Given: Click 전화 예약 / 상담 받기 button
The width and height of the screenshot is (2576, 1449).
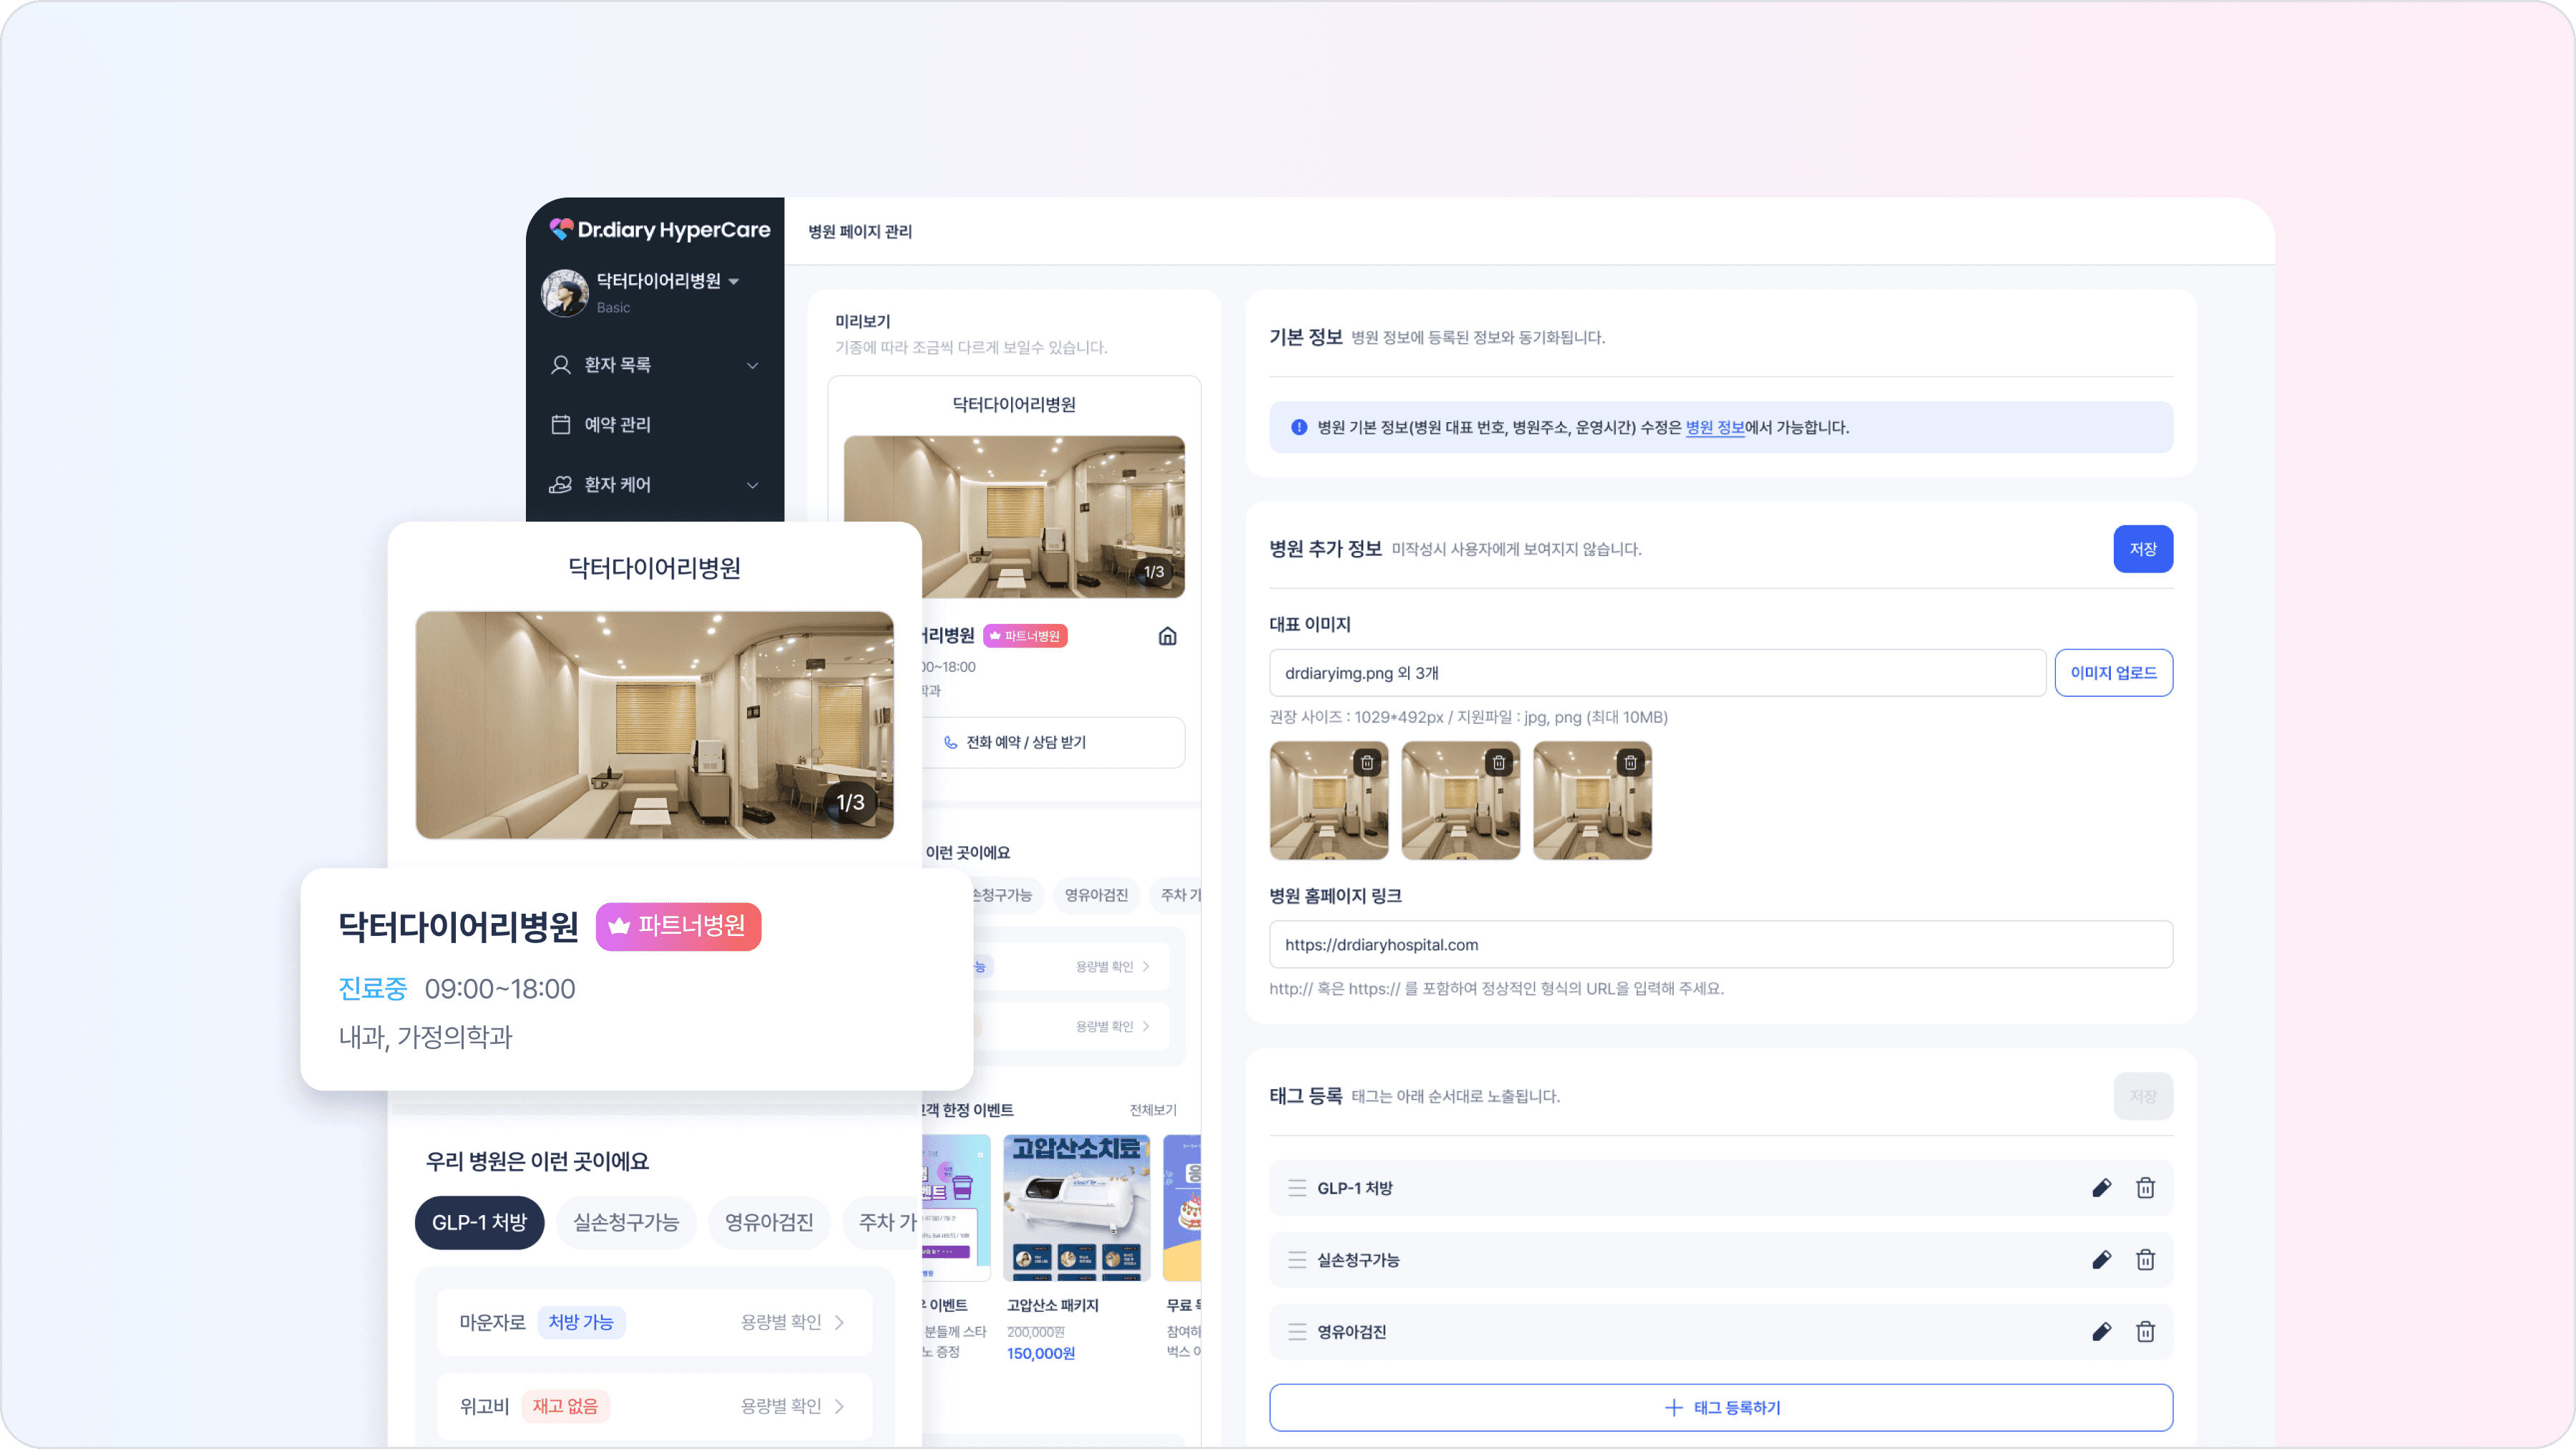Looking at the screenshot, I should 1053,742.
